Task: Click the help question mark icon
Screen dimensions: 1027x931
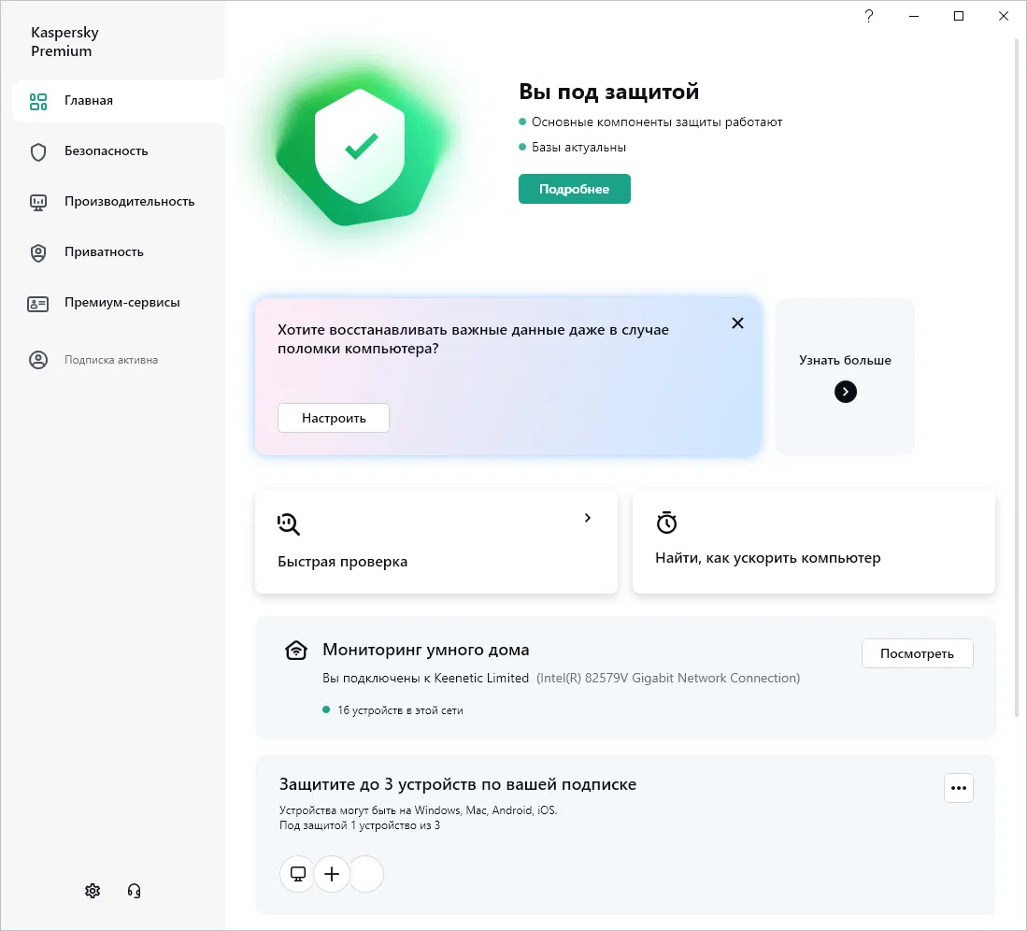Action: 869,16
